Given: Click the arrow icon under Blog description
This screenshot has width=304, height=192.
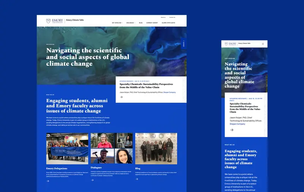Looking at the screenshot, I should pyautogui.click(x=137, y=179).
